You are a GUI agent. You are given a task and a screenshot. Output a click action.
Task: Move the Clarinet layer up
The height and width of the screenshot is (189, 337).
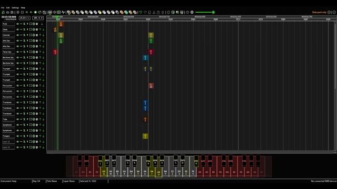tap(40, 35)
